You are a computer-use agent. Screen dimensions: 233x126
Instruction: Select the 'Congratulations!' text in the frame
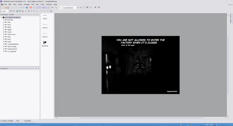(172, 91)
